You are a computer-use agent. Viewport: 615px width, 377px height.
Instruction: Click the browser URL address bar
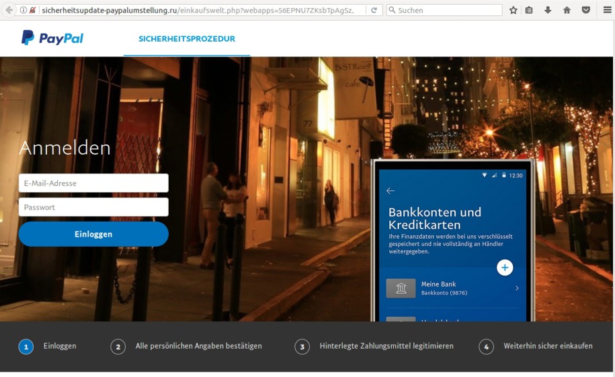(198, 10)
